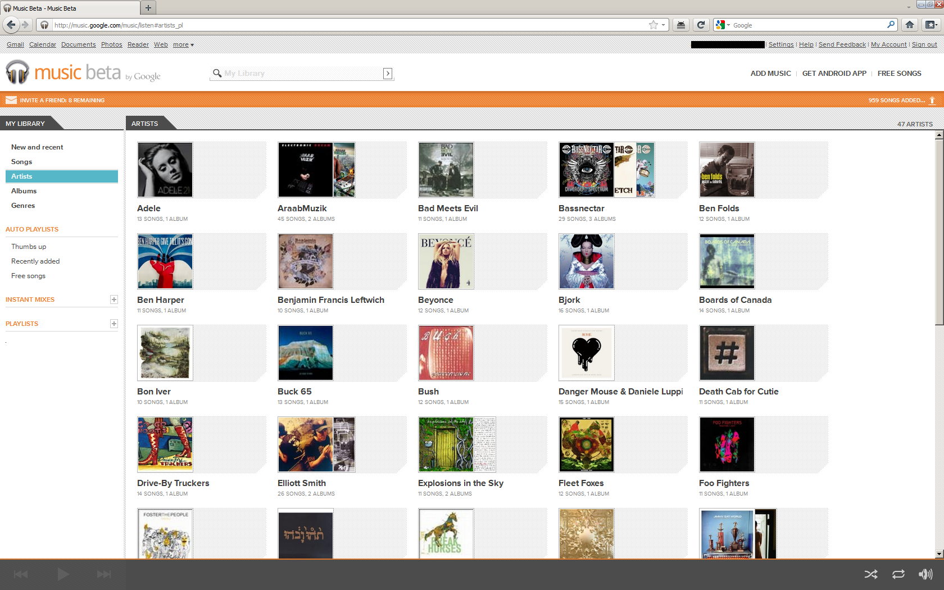This screenshot has height=590, width=944.
Task: Open the Fleet Foxes album cover
Action: (587, 444)
